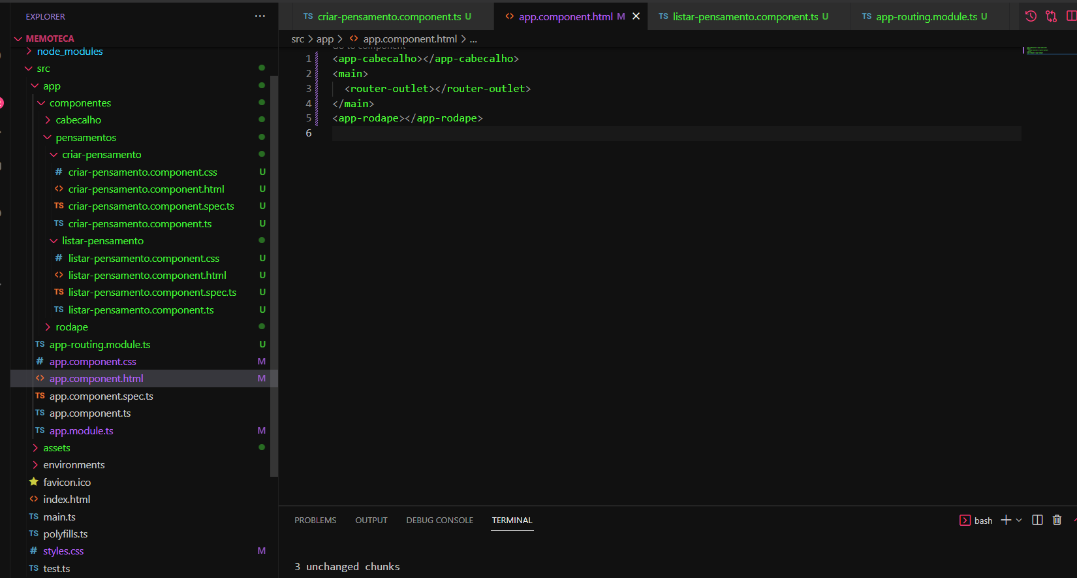Select the bash terminal indicator
1077x578 pixels.
(976, 521)
